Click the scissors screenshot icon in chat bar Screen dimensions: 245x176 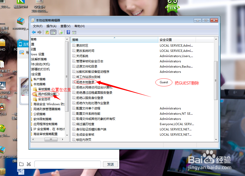pos(28,164)
